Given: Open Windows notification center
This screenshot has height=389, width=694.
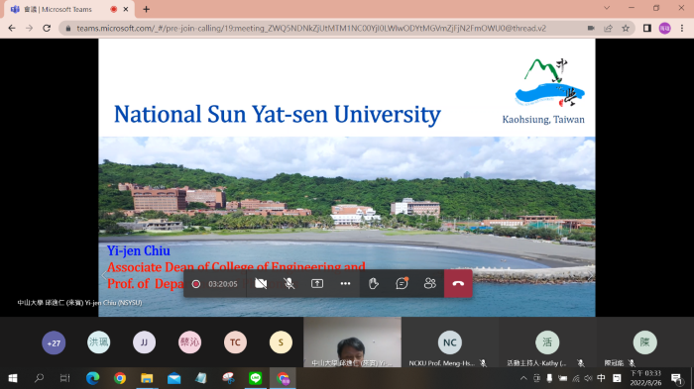Looking at the screenshot, I should (676, 378).
